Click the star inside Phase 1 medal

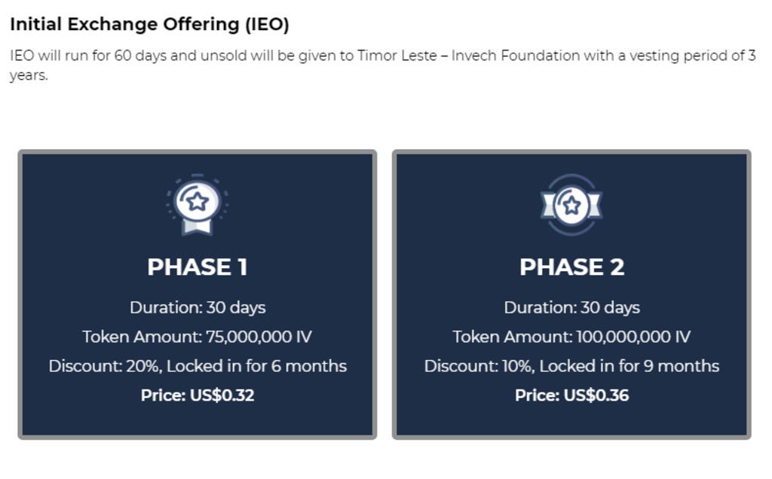198,201
